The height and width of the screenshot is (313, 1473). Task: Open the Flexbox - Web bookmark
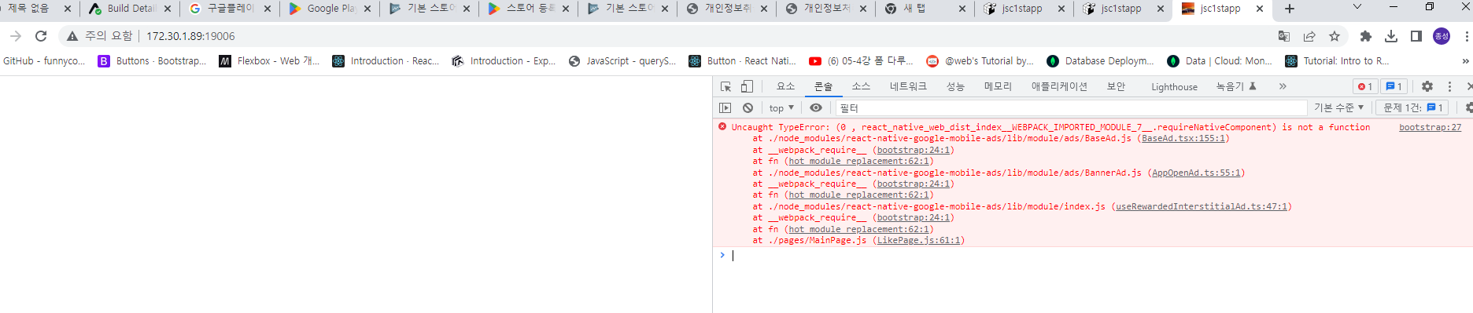(x=269, y=61)
